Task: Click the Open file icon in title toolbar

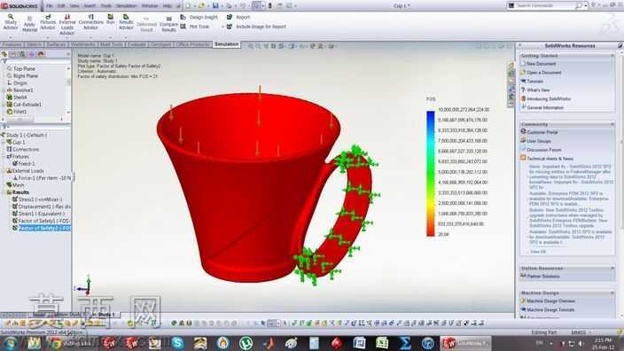Action: click(x=201, y=5)
